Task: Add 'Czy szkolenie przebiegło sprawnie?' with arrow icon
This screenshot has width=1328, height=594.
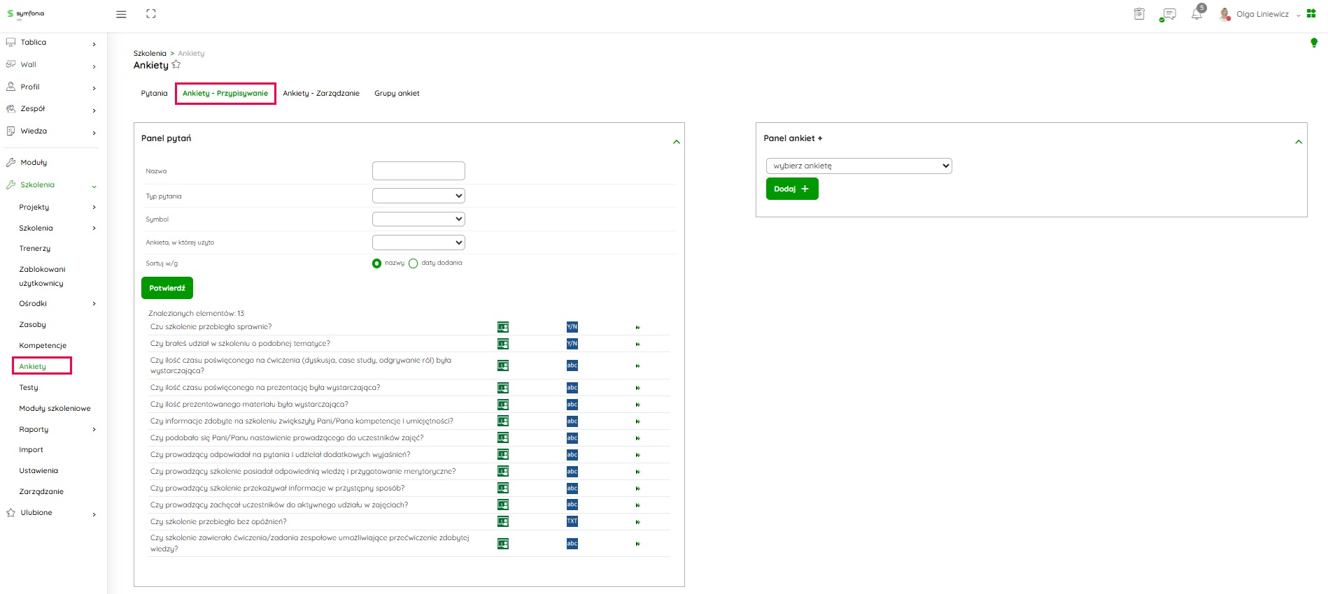Action: 637,327
